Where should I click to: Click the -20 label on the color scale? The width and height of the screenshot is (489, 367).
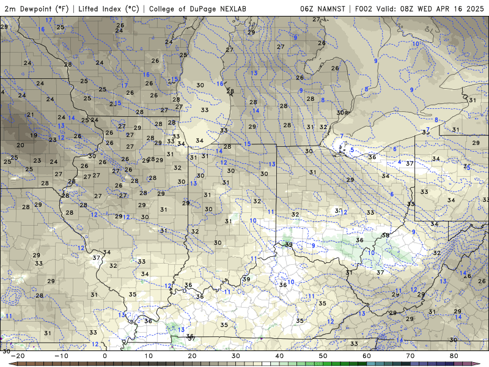point(18,356)
